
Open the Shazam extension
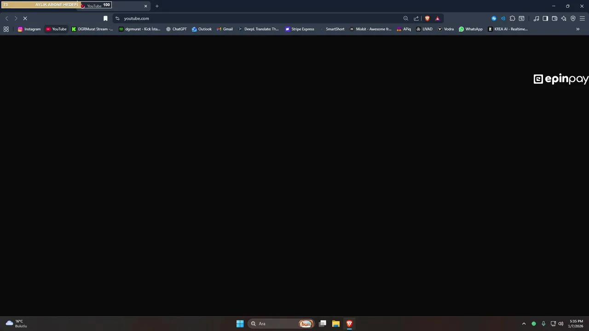[x=494, y=18]
